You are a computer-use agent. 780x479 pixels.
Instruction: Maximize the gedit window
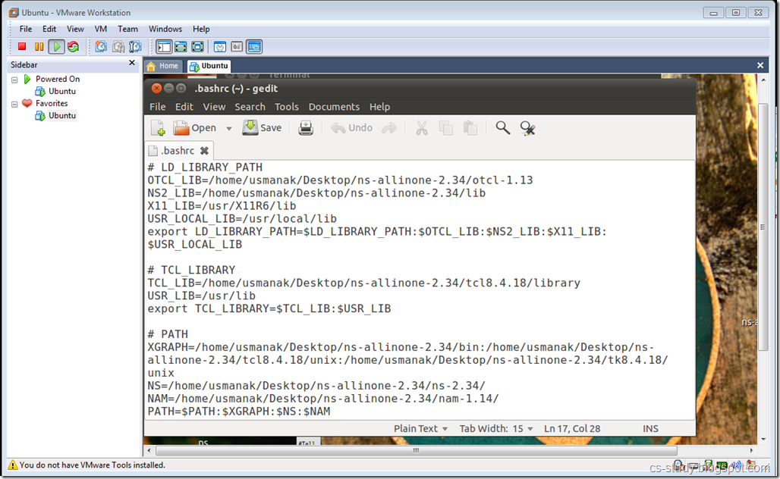coord(181,89)
